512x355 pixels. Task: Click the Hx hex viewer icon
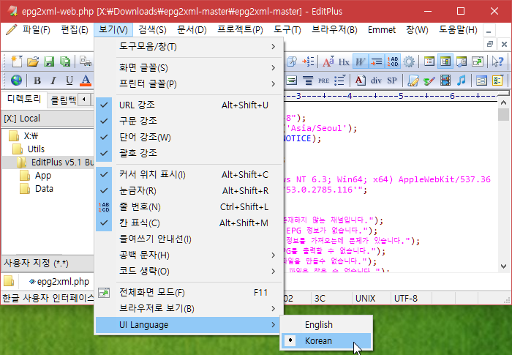click(344, 61)
